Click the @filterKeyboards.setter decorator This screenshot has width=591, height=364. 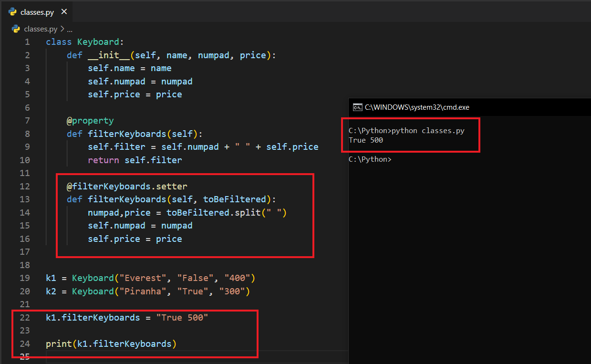pyautogui.click(x=127, y=186)
